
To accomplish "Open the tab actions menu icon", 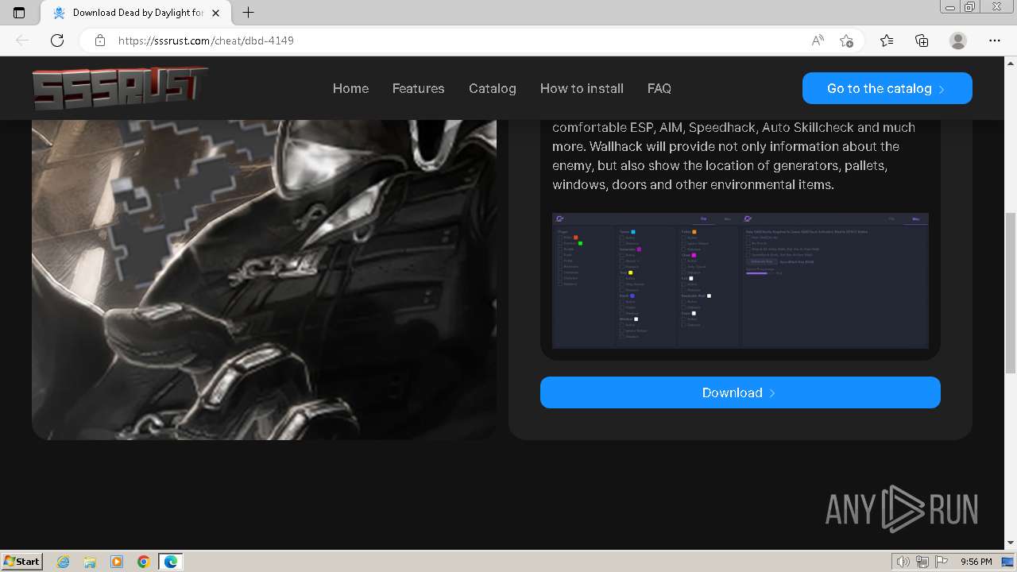I will pyautogui.click(x=19, y=13).
